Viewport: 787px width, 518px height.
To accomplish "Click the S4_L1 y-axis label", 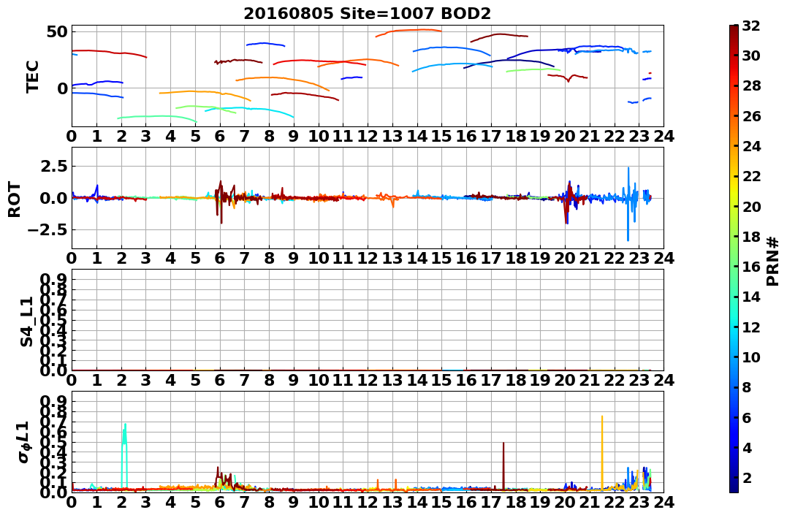I will [26, 321].
